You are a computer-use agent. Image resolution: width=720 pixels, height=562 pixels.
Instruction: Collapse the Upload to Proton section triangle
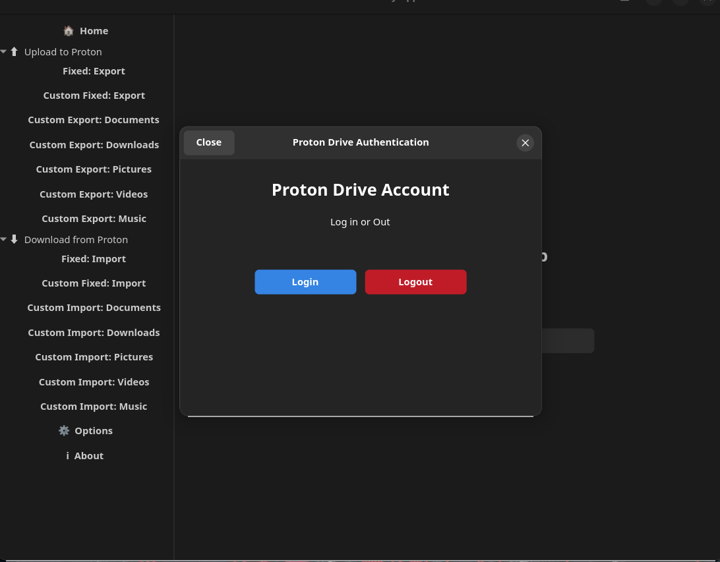pyautogui.click(x=4, y=51)
